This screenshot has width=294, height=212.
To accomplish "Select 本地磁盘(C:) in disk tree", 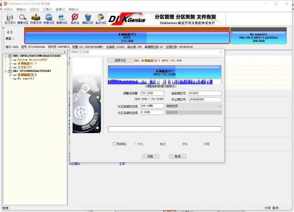I will [27, 63].
